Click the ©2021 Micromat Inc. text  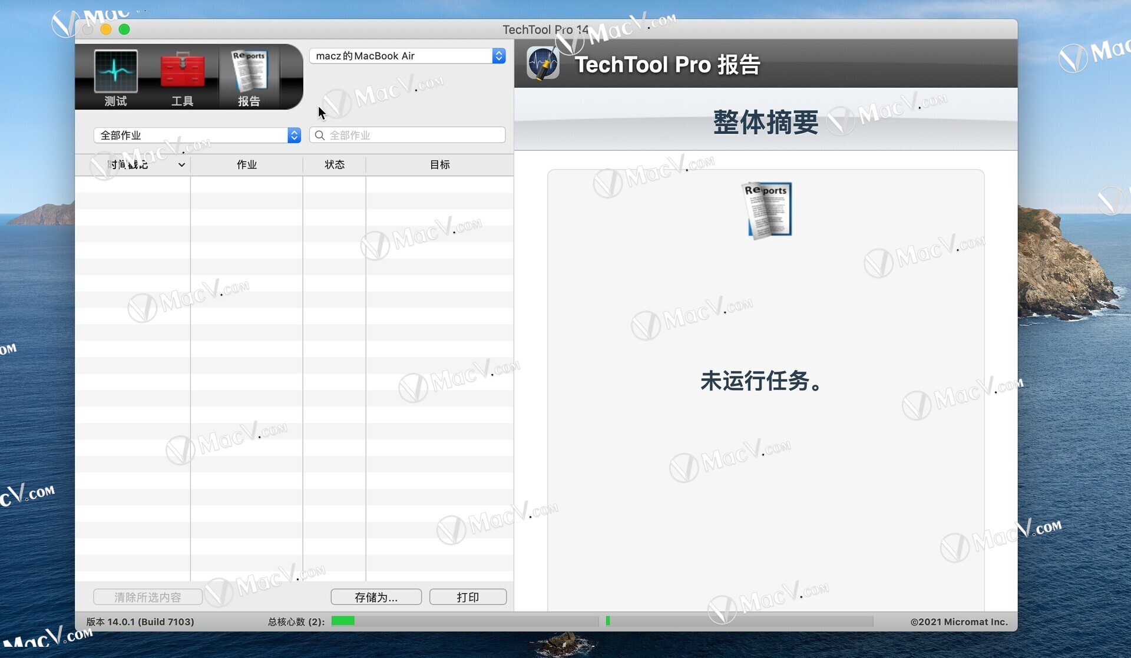(959, 622)
